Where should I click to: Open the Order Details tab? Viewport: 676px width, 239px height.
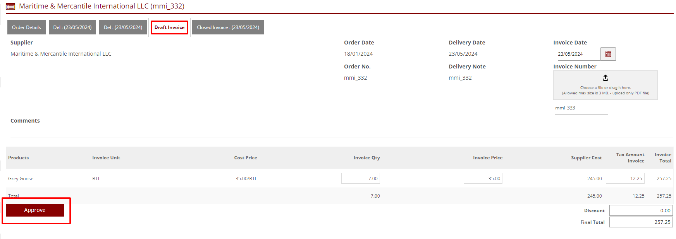tap(26, 27)
